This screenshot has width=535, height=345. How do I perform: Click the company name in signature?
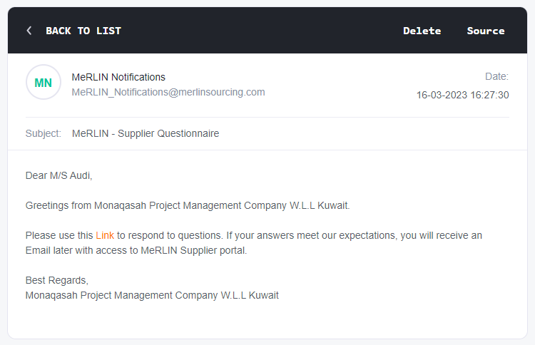[152, 295]
